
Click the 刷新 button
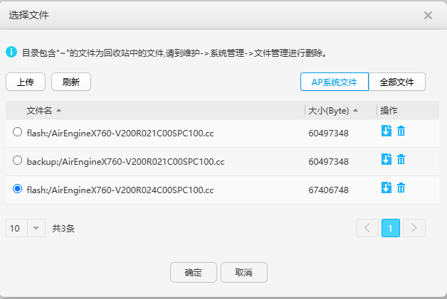click(x=71, y=82)
